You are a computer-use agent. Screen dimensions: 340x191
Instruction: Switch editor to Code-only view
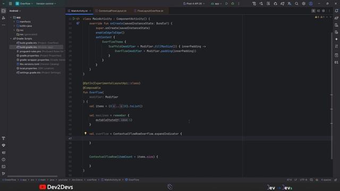click(313, 11)
